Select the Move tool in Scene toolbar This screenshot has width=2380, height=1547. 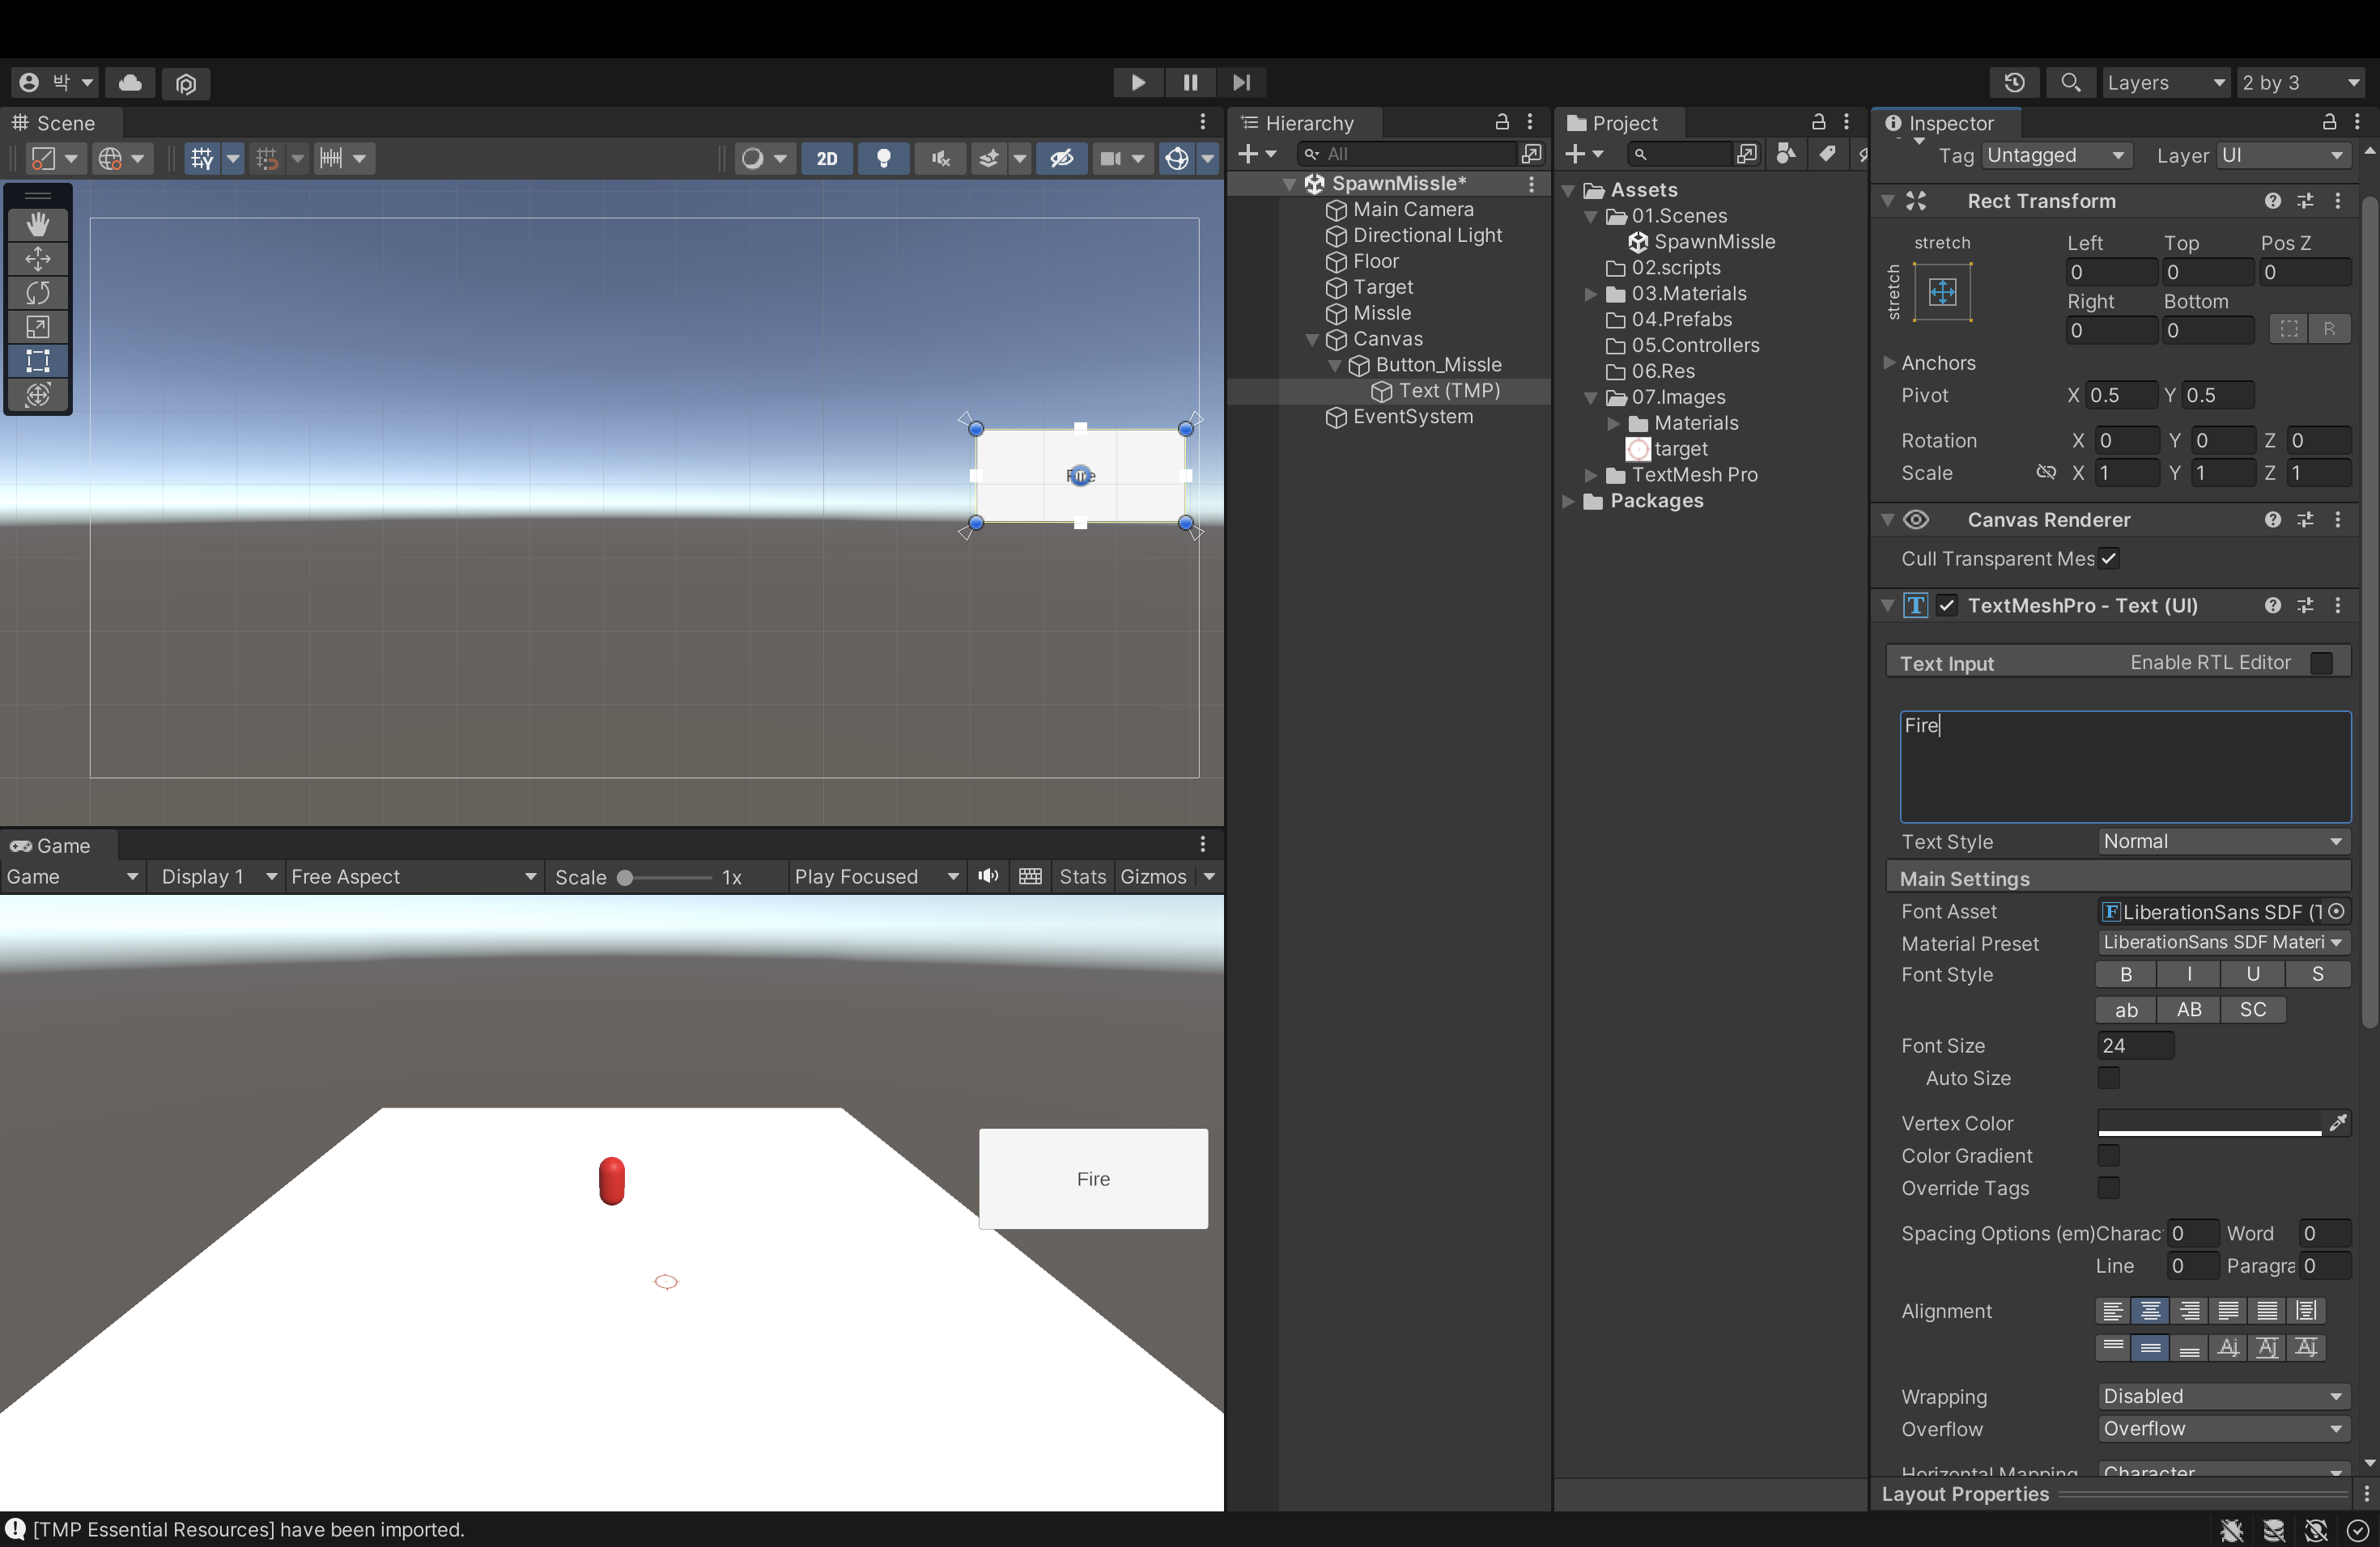click(x=38, y=259)
